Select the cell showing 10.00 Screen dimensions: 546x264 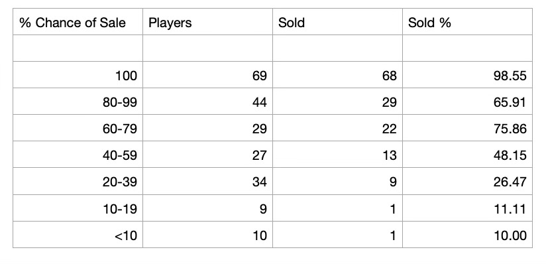(467, 235)
